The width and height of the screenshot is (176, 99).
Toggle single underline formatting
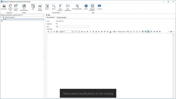(x=93, y=32)
